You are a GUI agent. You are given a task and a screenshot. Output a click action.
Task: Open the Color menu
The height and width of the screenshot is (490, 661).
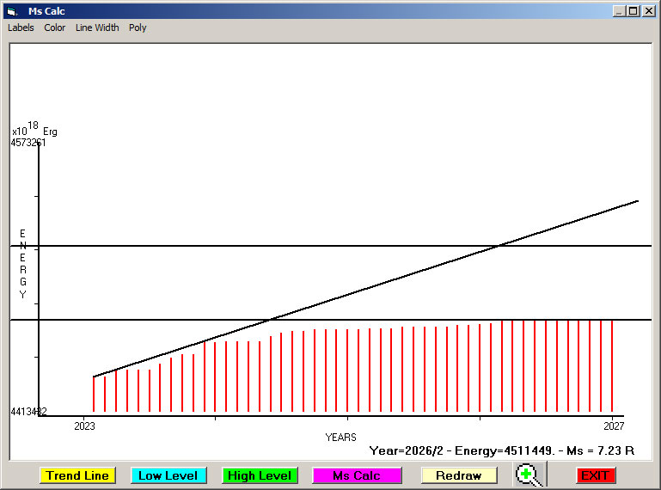coord(55,28)
